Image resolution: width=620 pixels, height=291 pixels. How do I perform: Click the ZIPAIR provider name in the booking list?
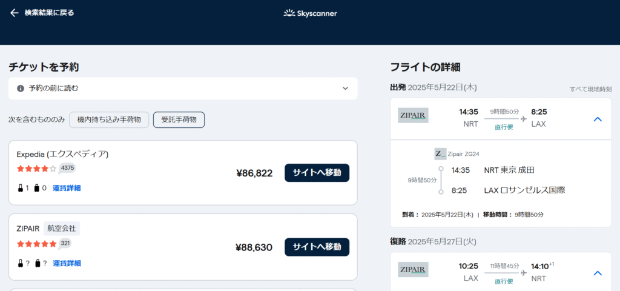click(28, 229)
